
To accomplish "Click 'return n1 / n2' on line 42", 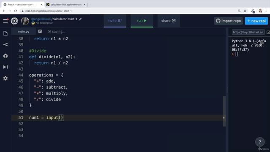I will pyautogui.click(x=51, y=63).
